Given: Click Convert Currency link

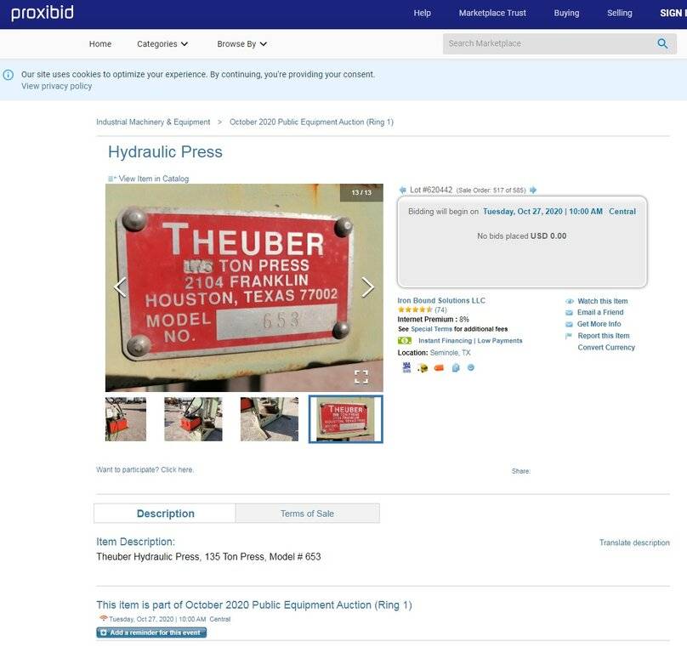Looking at the screenshot, I should coord(606,347).
